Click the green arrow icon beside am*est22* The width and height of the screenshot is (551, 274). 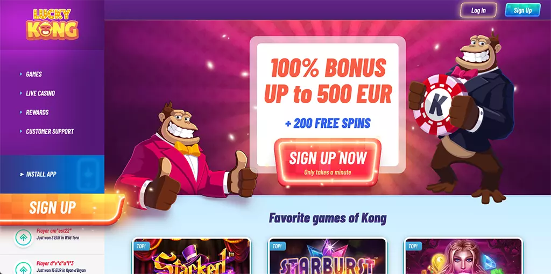click(x=24, y=237)
